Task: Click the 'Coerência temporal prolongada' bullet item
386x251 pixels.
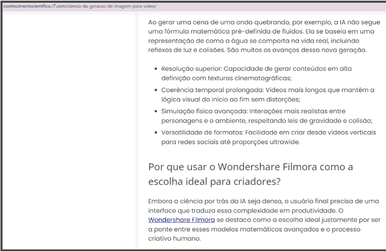Action: [268, 94]
